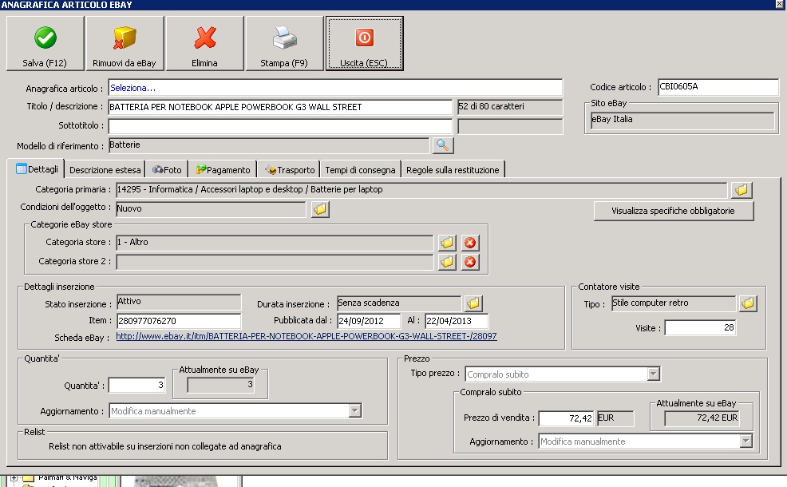Click the Stampa (F9) printer button
Viewport: 787px width, 487px height.
(284, 44)
